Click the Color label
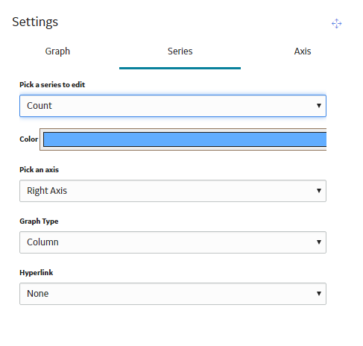 pos(29,139)
